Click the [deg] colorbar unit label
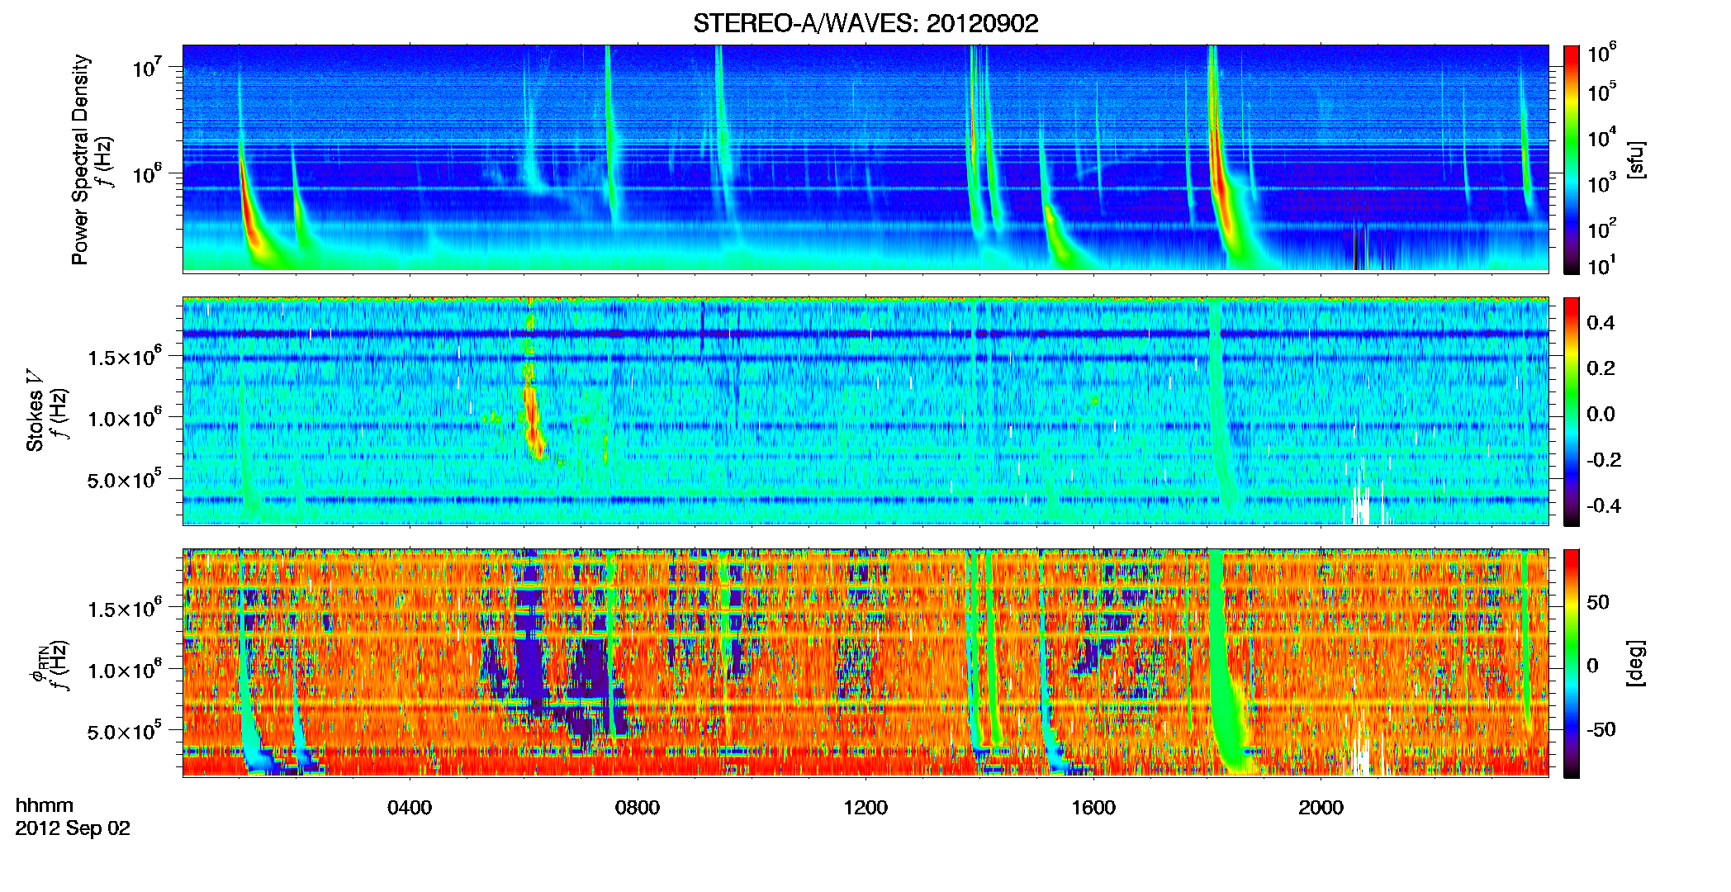This screenshot has height=892, width=1731. [1636, 663]
